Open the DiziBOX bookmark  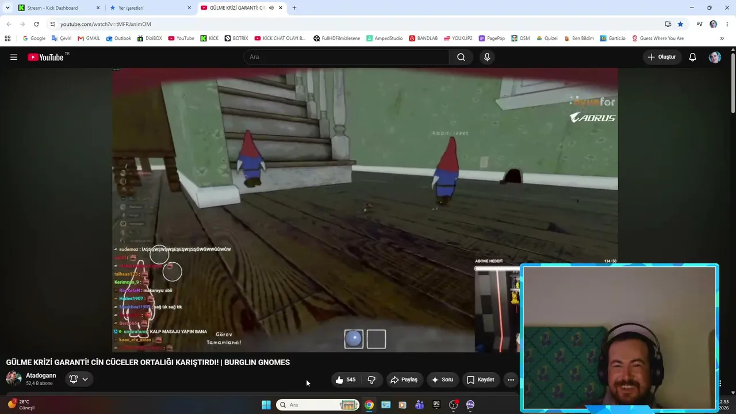click(x=149, y=39)
